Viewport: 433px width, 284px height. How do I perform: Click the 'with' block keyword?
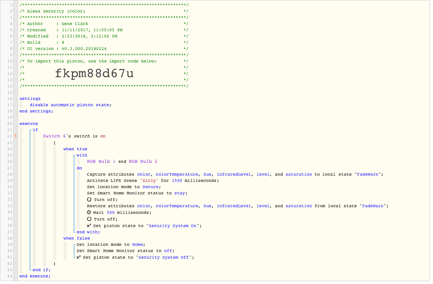point(82,155)
